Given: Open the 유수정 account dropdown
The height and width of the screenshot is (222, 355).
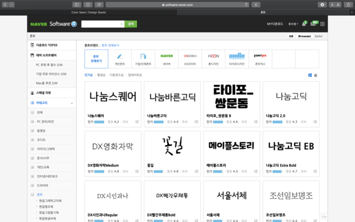Looking at the screenshot, I should [x=293, y=24].
